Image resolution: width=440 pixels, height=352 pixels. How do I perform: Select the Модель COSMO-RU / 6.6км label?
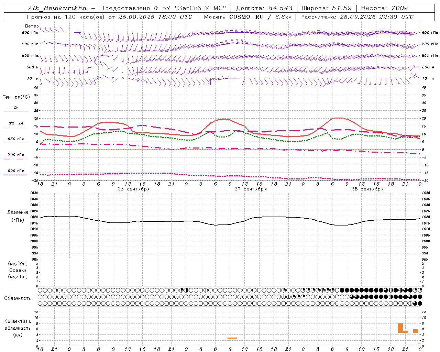coord(247,17)
